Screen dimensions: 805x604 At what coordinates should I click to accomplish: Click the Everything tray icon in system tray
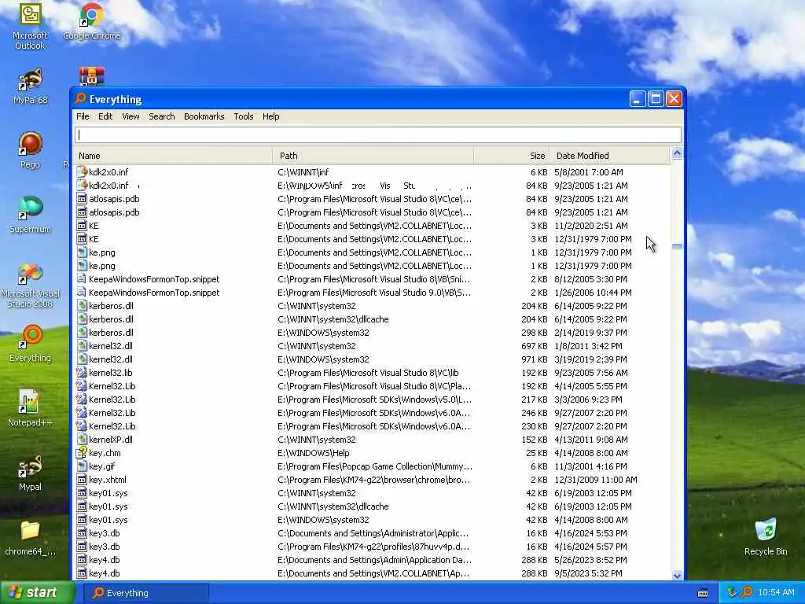pos(747,593)
